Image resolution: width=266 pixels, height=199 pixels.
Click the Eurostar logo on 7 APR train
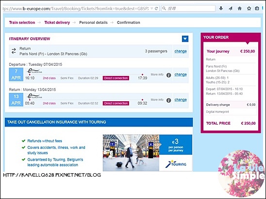pos(34,71)
